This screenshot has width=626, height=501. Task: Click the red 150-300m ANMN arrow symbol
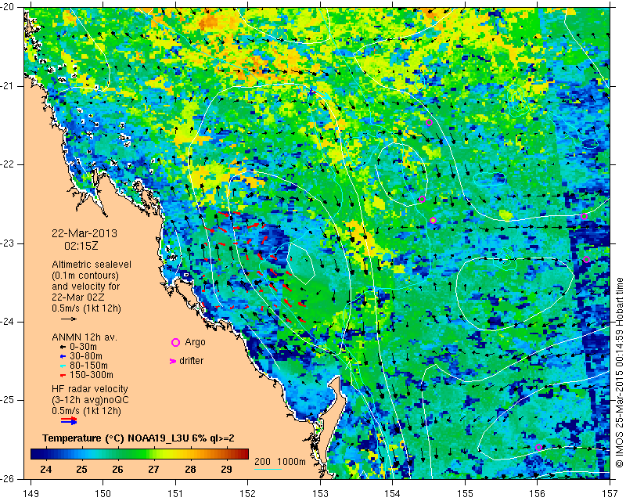click(63, 376)
